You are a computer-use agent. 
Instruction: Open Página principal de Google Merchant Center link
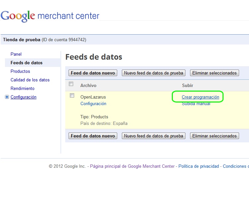tap(132, 166)
